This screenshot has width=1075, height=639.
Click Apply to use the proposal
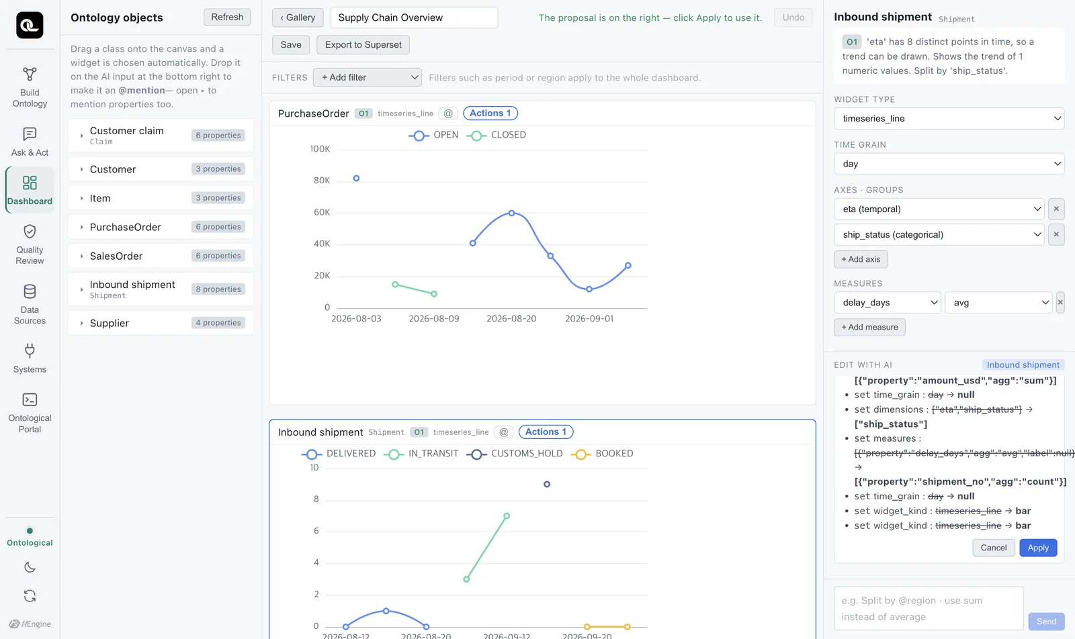click(1038, 548)
